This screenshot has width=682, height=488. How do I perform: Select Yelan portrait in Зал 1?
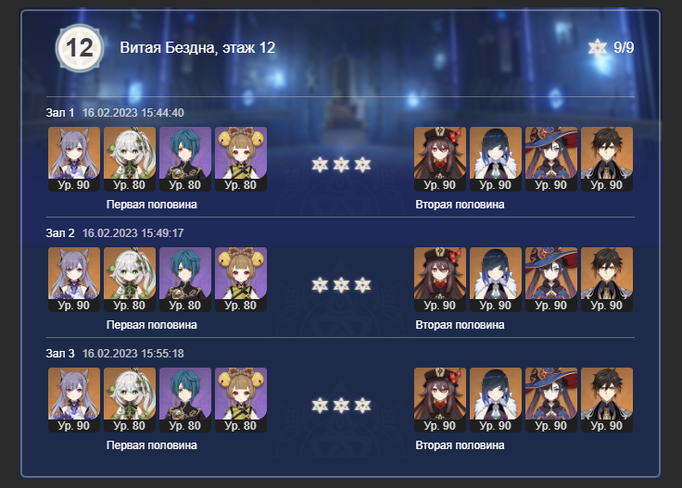496,159
